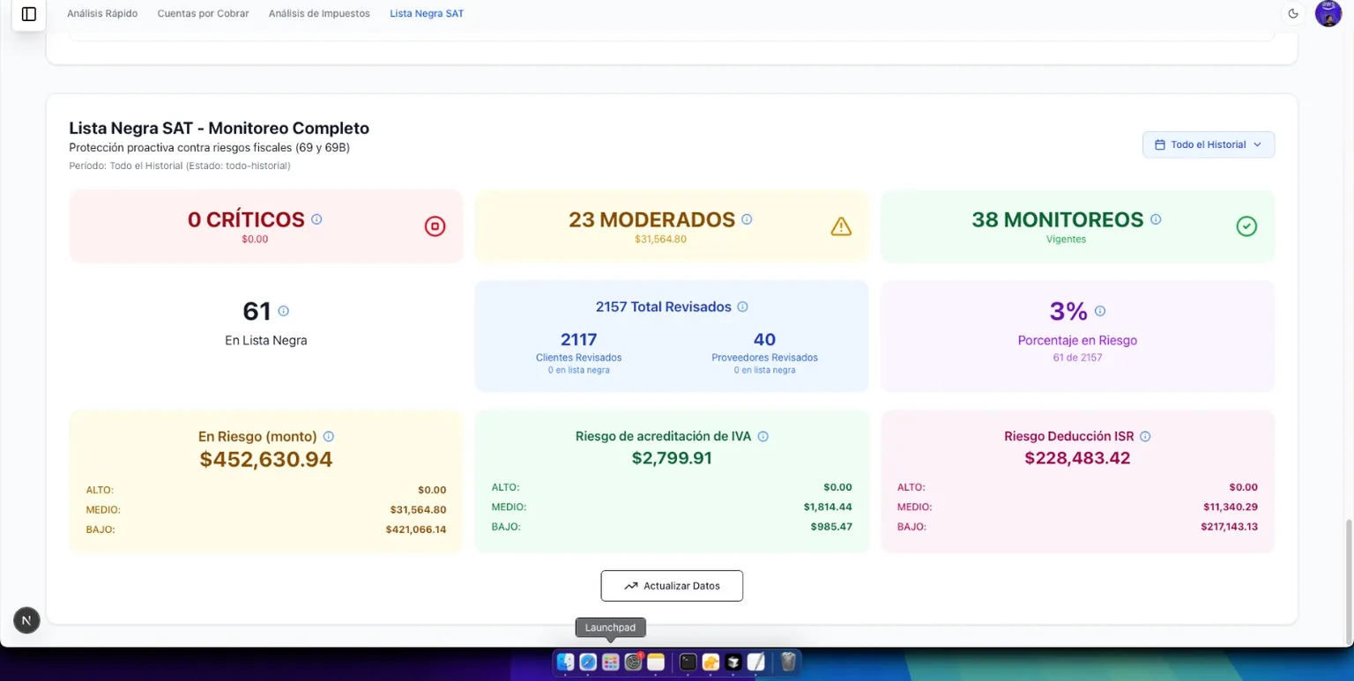Click the Actualizar Datos button
Viewport: 1354px width, 681px height.
pyautogui.click(x=672, y=586)
